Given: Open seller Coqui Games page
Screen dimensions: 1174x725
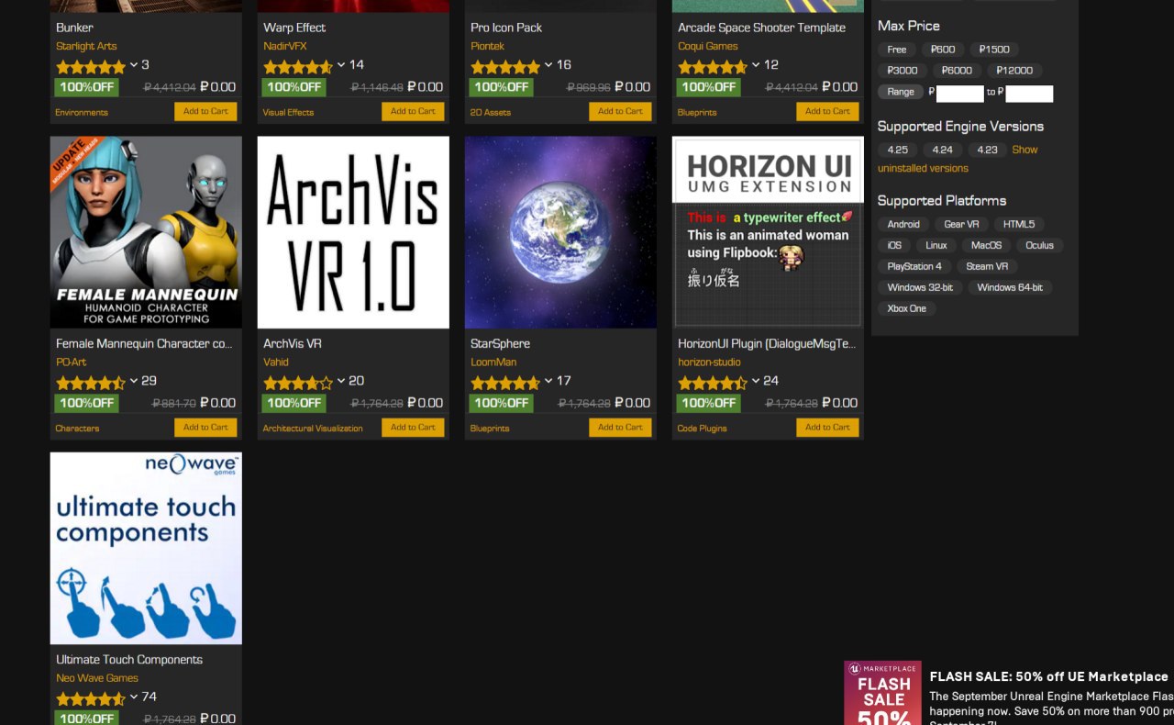Looking at the screenshot, I should point(708,46).
